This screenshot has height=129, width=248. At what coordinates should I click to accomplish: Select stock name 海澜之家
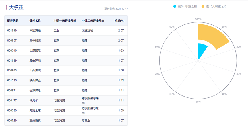point(35,110)
